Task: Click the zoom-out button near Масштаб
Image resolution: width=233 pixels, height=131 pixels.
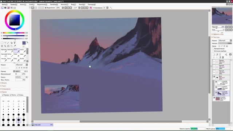Action: point(226,27)
